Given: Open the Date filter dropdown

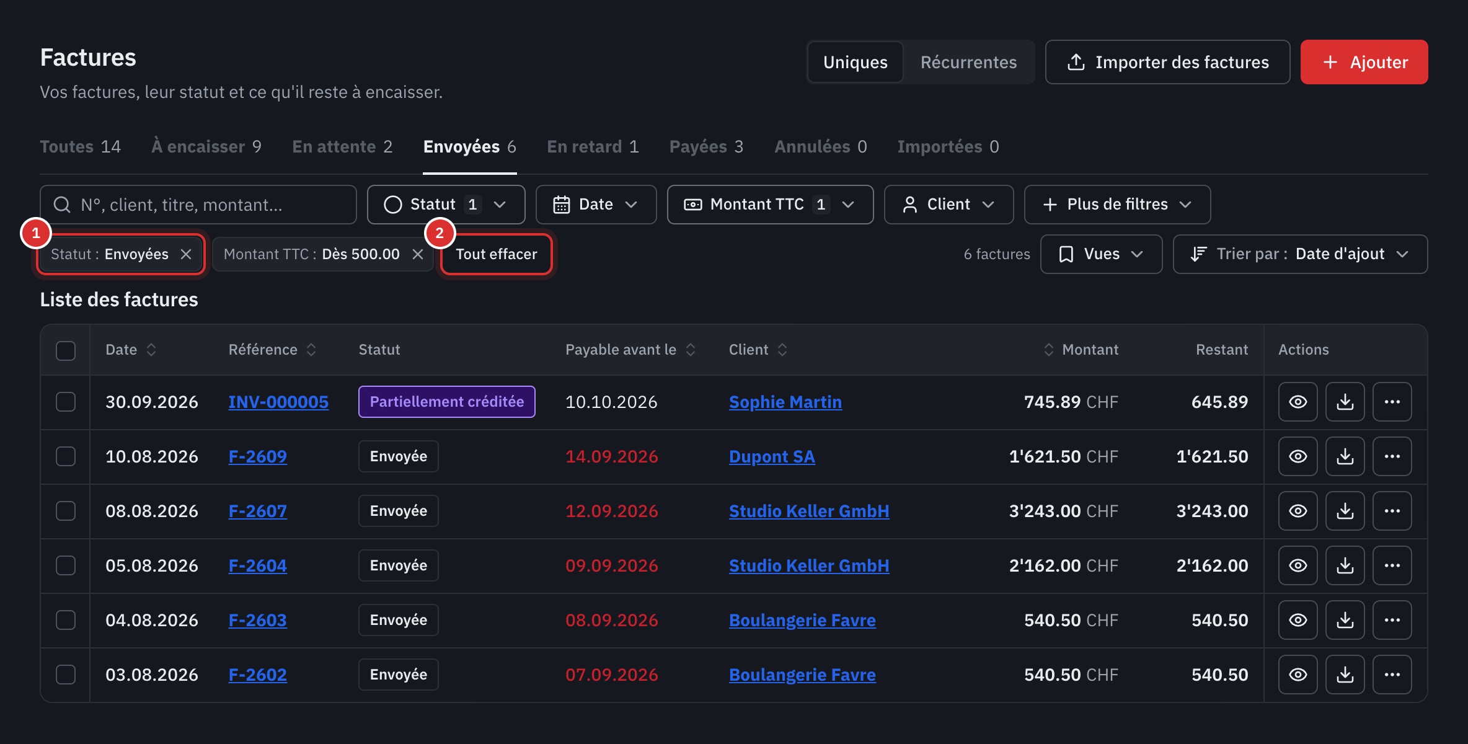Looking at the screenshot, I should click(x=596, y=205).
